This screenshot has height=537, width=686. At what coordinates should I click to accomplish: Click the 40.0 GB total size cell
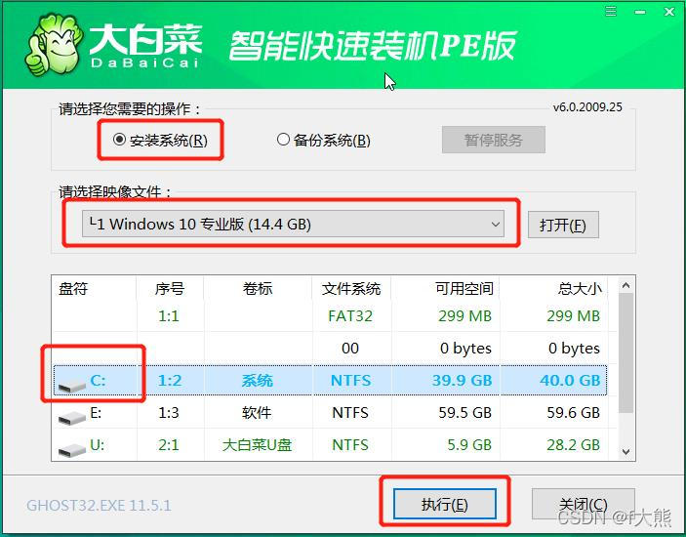570,381
